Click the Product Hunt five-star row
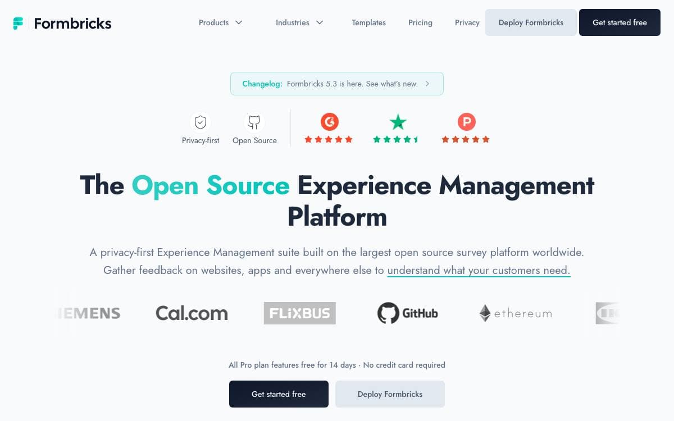 point(466,140)
